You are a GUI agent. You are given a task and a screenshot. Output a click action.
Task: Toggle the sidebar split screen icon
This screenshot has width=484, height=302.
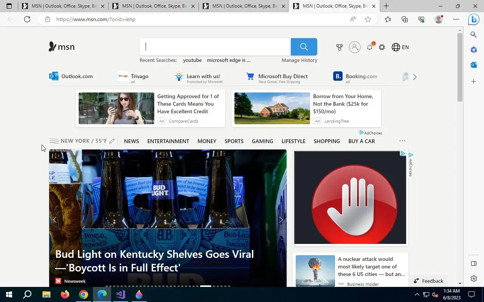point(473,263)
